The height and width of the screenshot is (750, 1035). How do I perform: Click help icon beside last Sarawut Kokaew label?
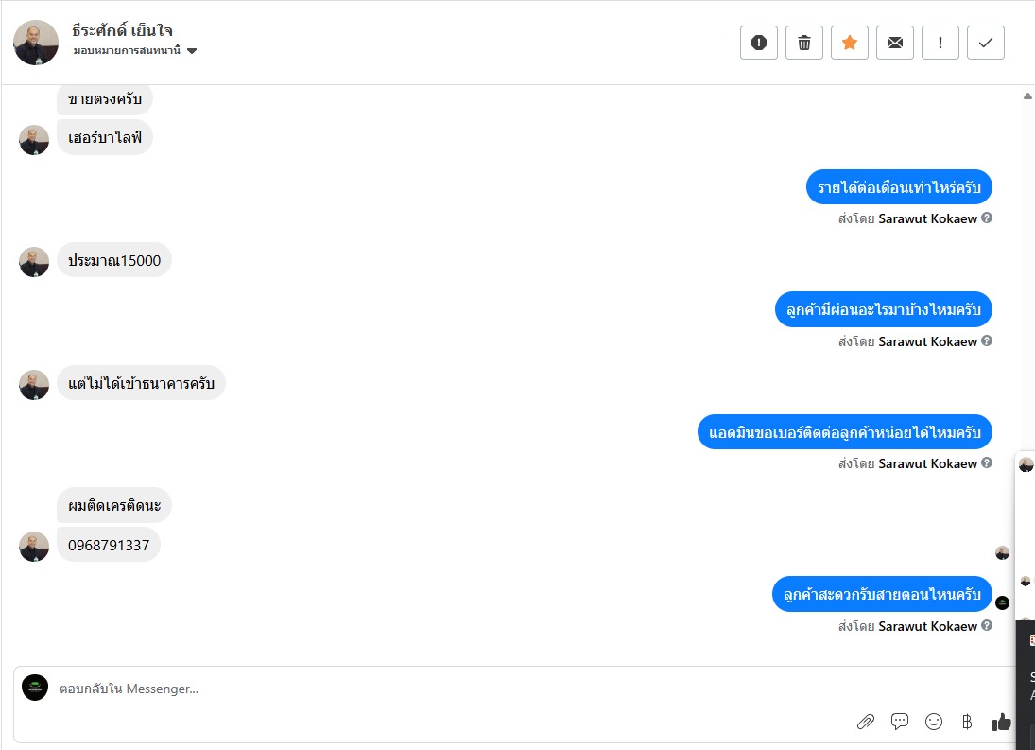987,625
